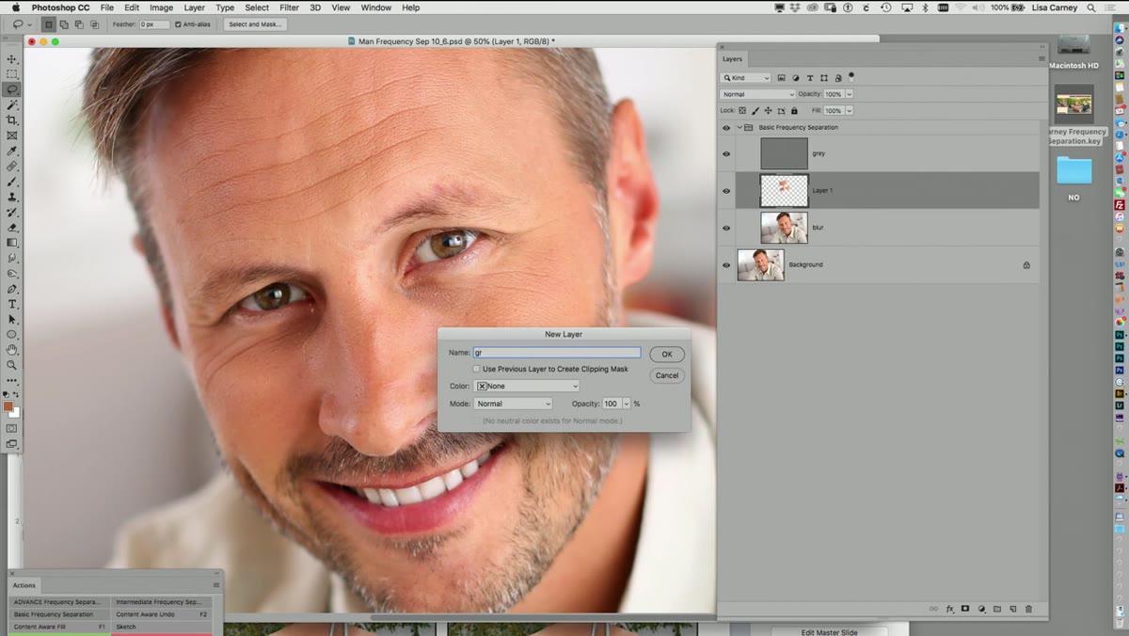
Task: Click the Lock All padlock icon
Action: pos(794,110)
